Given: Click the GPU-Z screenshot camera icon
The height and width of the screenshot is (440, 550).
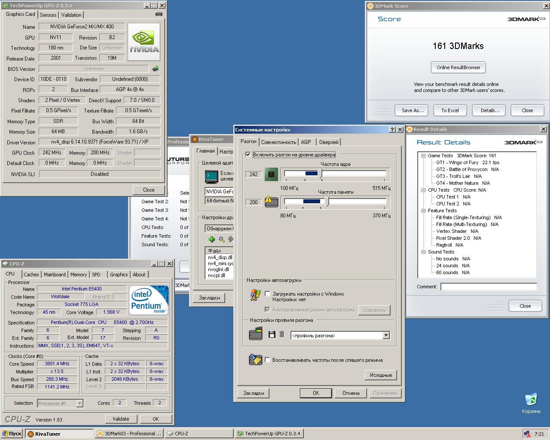Looking at the screenshot, I should click(159, 14).
